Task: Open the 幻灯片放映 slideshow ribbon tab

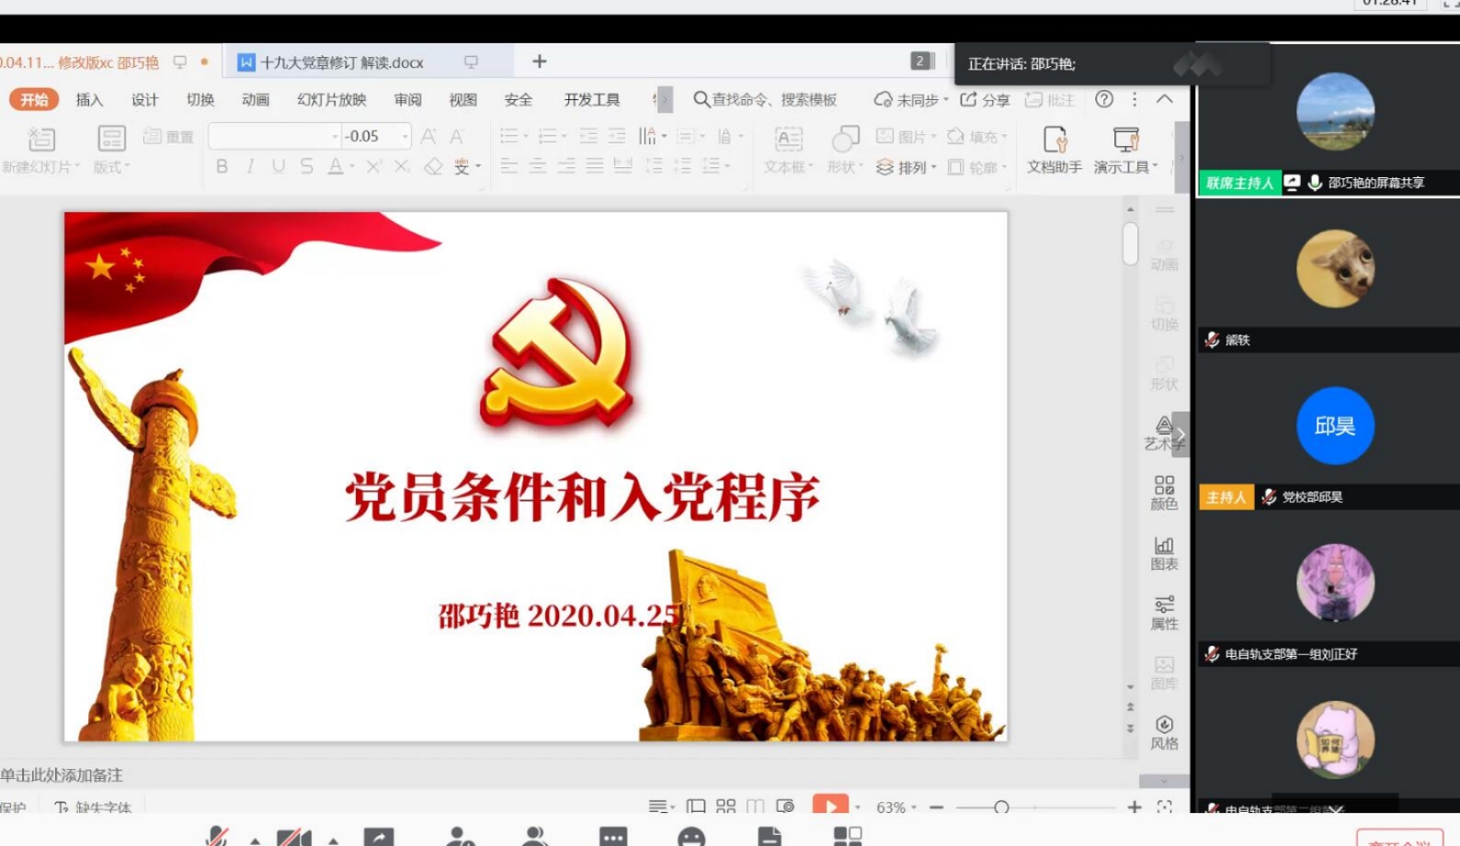Action: (x=331, y=100)
